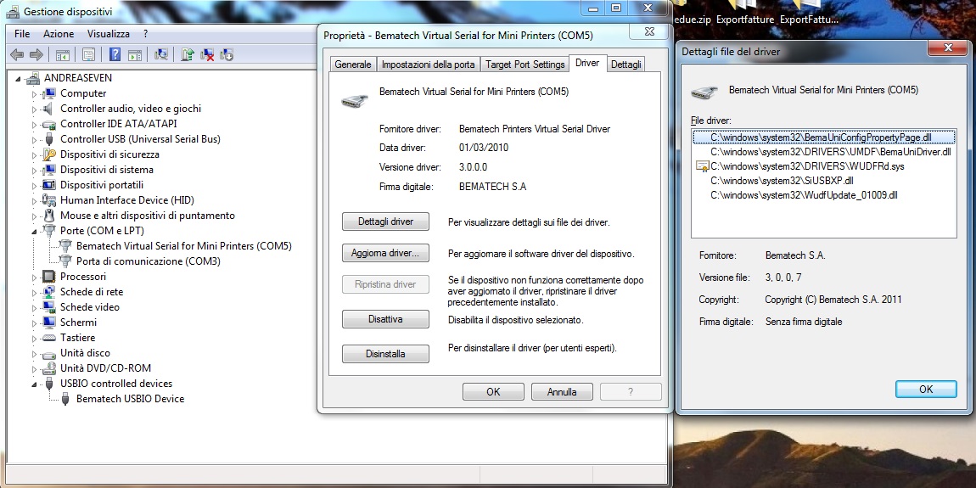Open the Visualizza menu
The width and height of the screenshot is (976, 488).
click(x=109, y=34)
